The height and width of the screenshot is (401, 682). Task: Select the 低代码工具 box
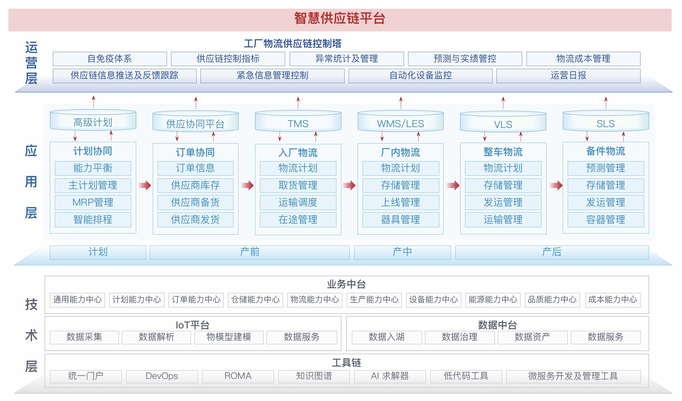tap(466, 376)
